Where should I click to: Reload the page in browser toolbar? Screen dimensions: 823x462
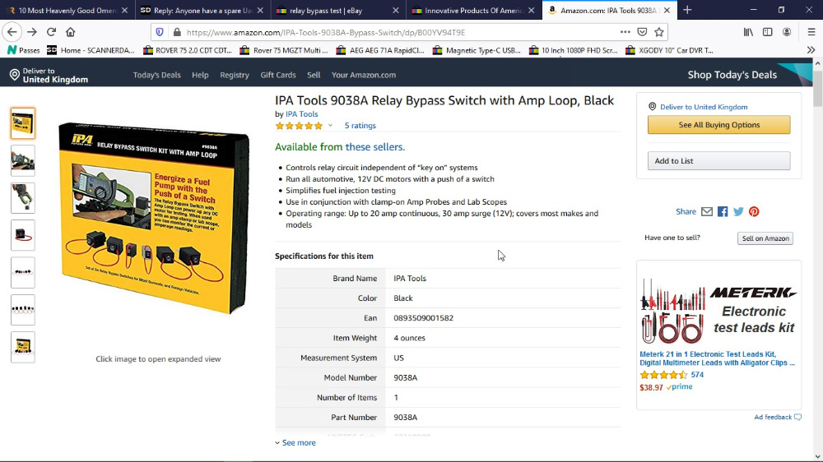pyautogui.click(x=51, y=32)
